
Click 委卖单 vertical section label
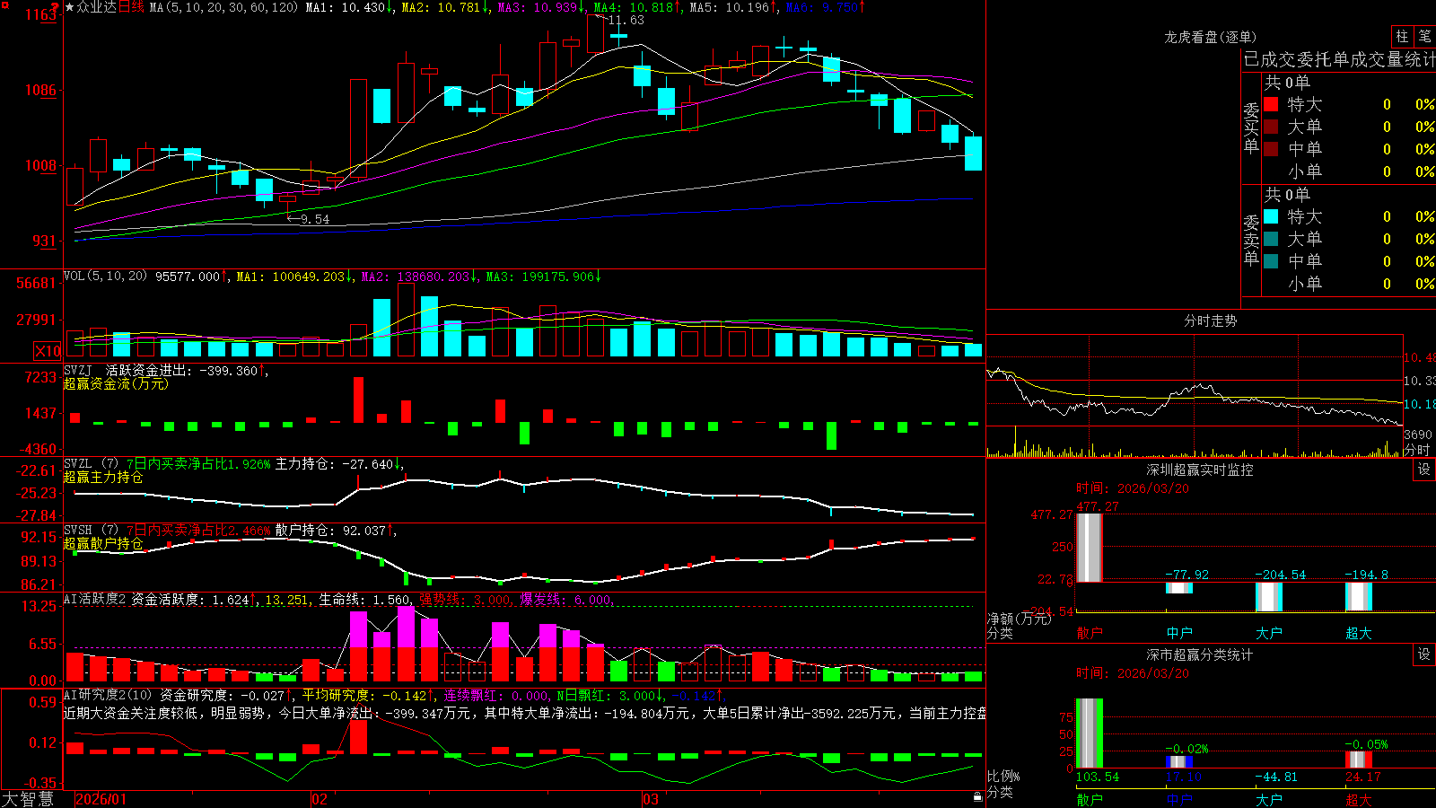pyautogui.click(x=1251, y=240)
